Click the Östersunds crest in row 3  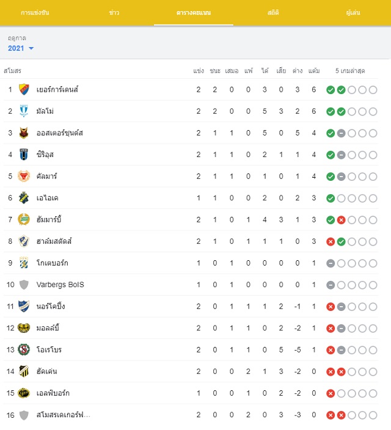tap(24, 133)
